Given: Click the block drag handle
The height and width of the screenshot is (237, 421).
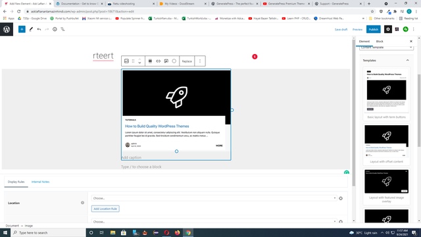Looking at the screenshot, I should [133, 61].
